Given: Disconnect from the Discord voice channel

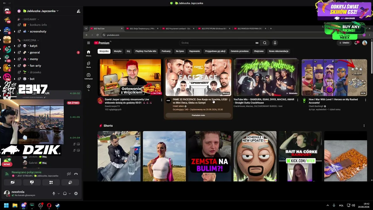Looking at the screenshot, I should (76, 174).
